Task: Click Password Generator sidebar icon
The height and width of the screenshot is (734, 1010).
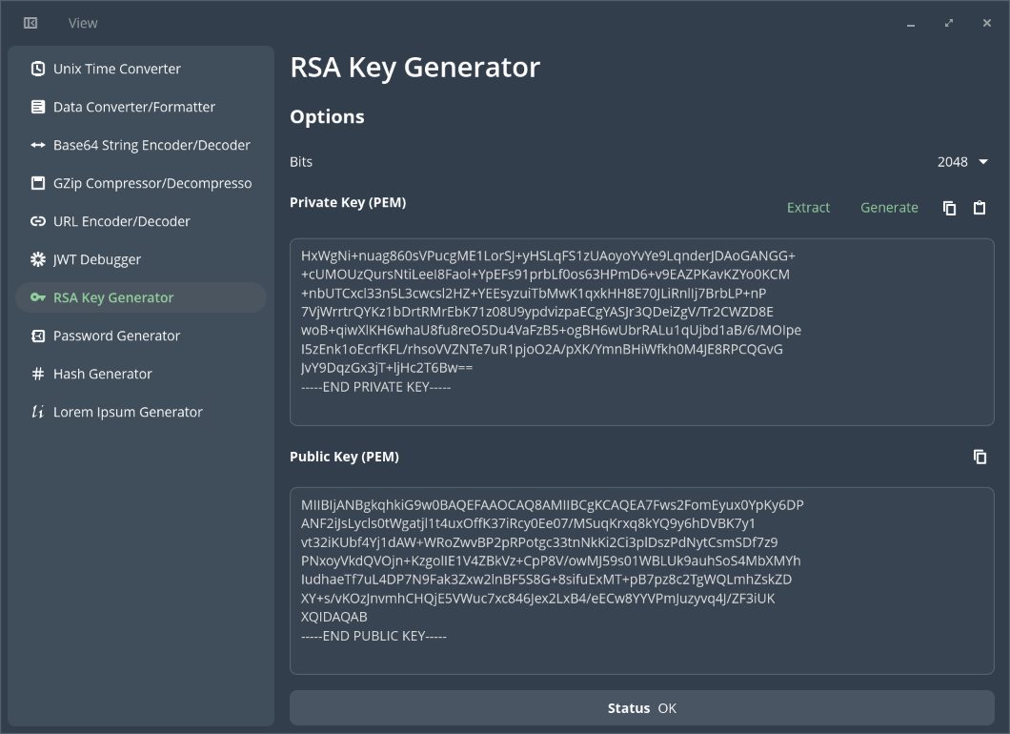Action: coord(38,336)
